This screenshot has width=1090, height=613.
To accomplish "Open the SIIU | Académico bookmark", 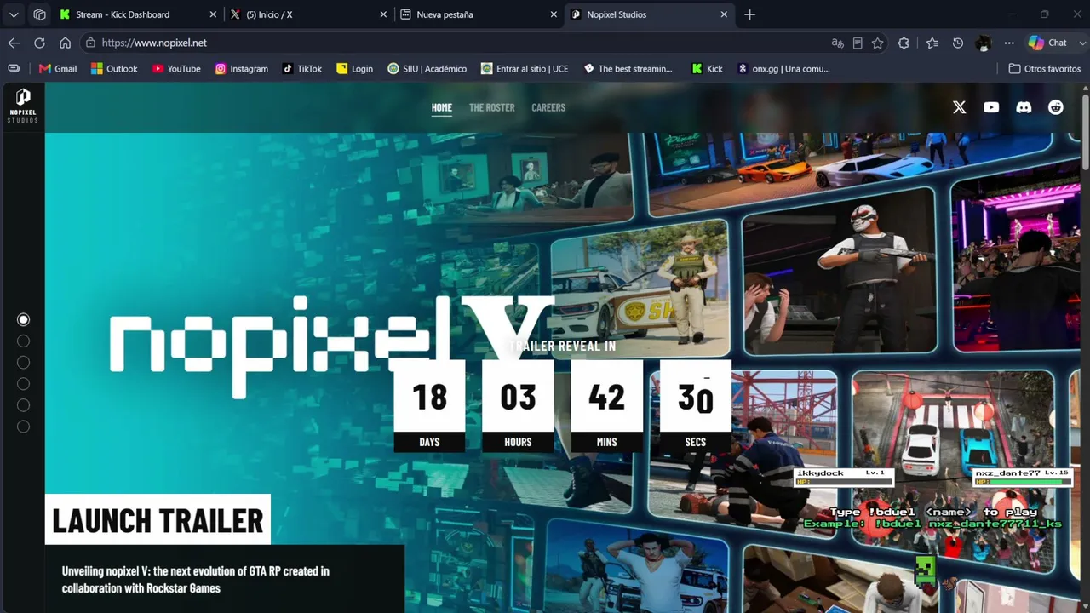I will (x=427, y=69).
